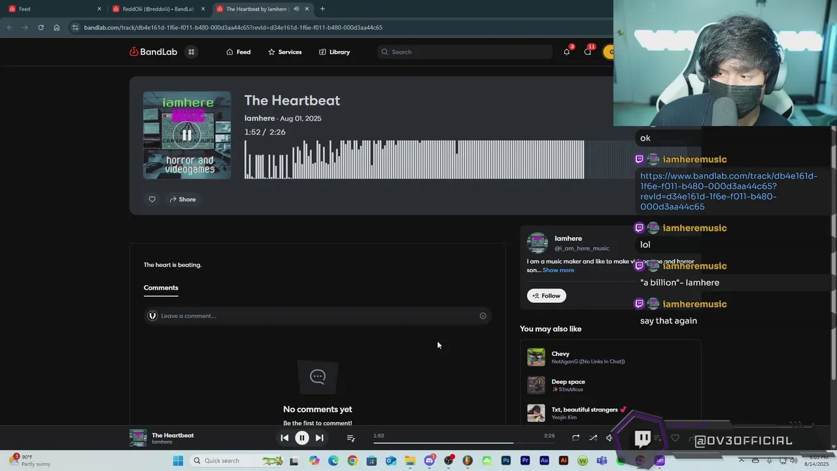Image resolution: width=837 pixels, height=471 pixels.
Task: Expand the artist bio with Show more
Action: click(558, 270)
